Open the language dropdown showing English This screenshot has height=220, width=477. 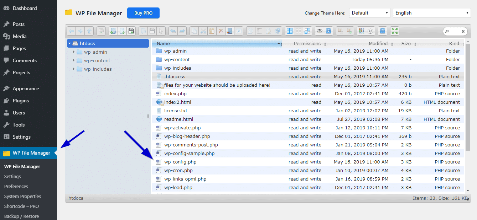pyautogui.click(x=432, y=13)
